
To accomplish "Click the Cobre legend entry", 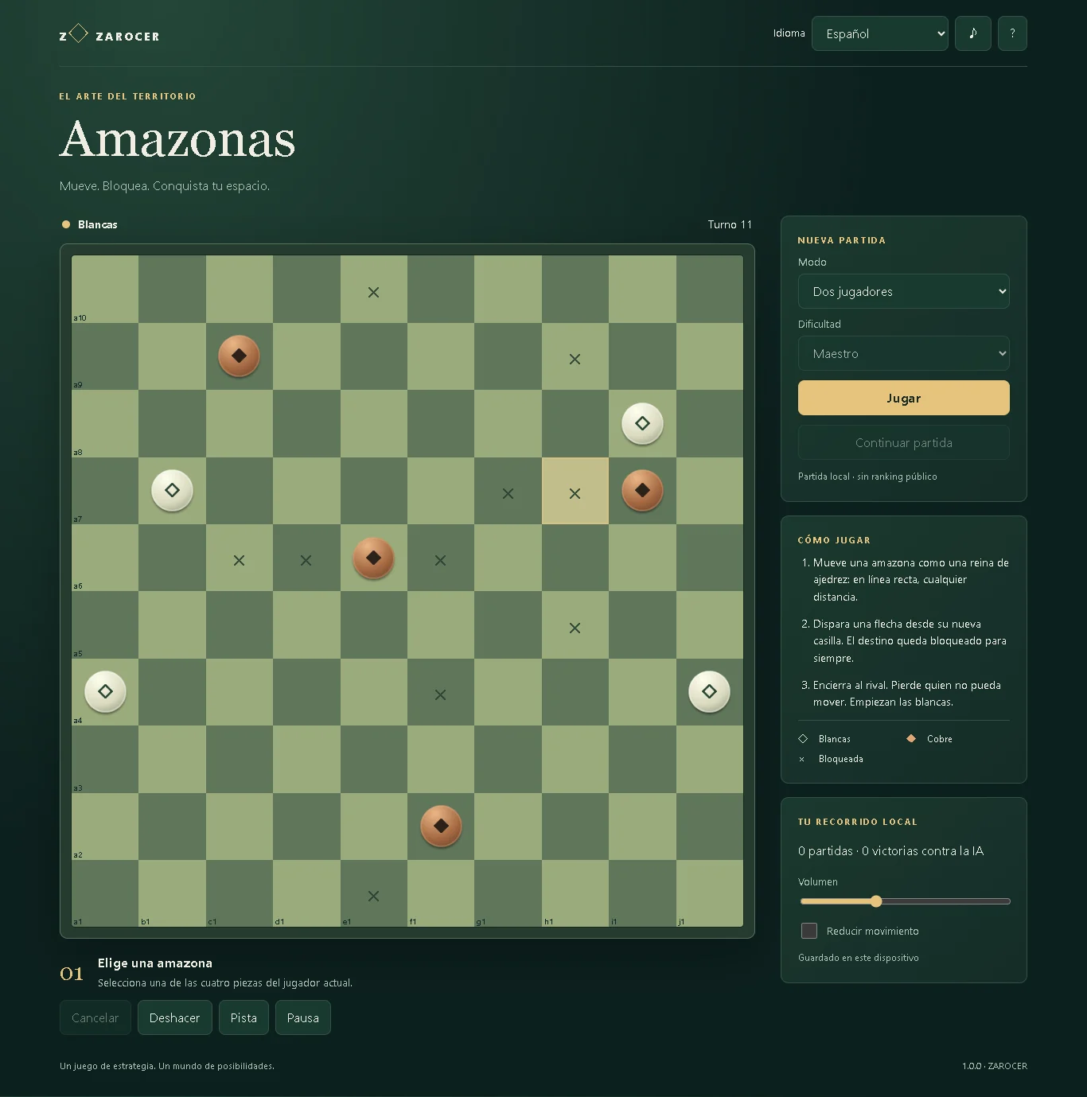I will 929,739.
